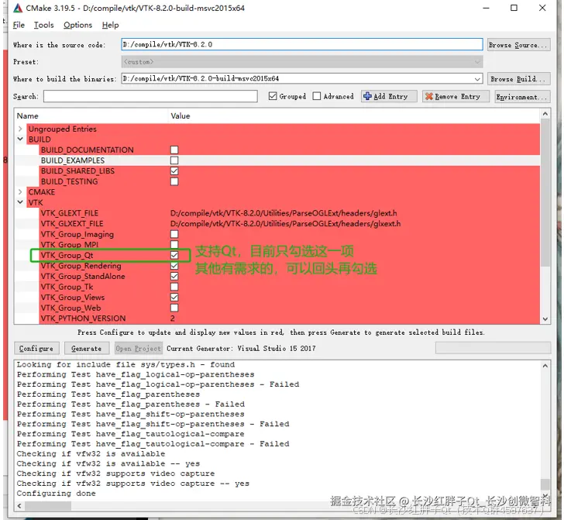This screenshot has width=564, height=520.
Task: Expand Ungrouped Entries group
Action: coord(20,129)
